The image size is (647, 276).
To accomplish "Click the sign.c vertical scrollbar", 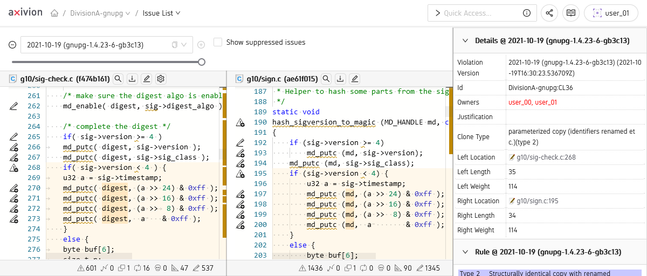I will [x=450, y=172].
